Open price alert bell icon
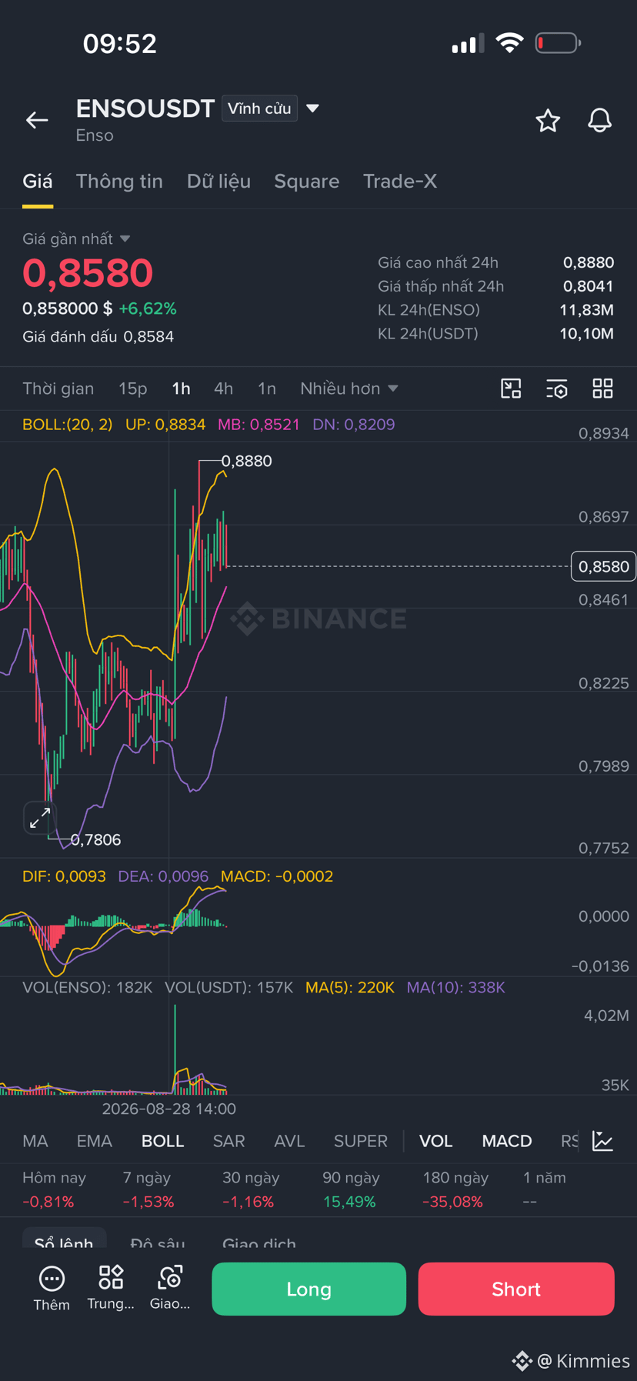The width and height of the screenshot is (637, 1381). (600, 120)
